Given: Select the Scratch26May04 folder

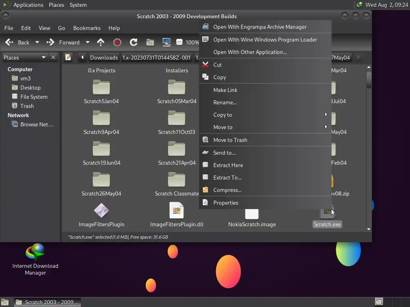Looking at the screenshot, I should pyautogui.click(x=101, y=184).
